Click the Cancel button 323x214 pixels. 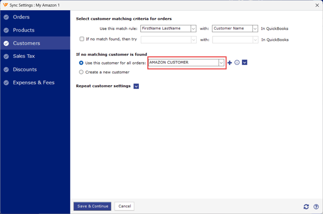click(124, 206)
